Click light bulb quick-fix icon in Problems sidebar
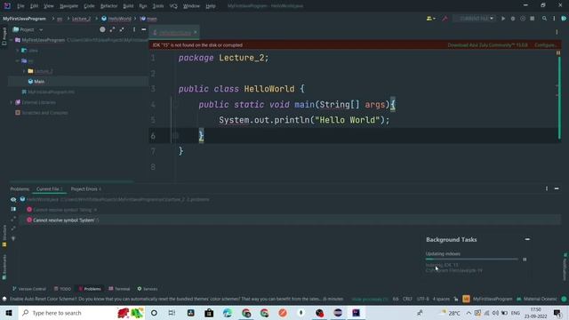Viewport: 569px width, 320px height. pyautogui.click(x=13, y=238)
